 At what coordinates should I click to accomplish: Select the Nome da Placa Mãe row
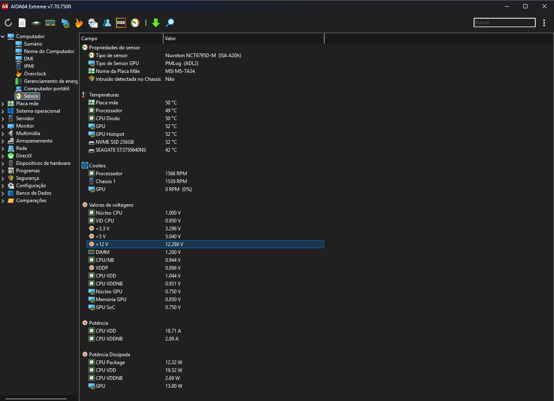click(205, 71)
